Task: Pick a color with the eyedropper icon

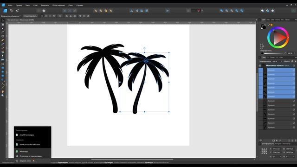Action: [x=269, y=25]
